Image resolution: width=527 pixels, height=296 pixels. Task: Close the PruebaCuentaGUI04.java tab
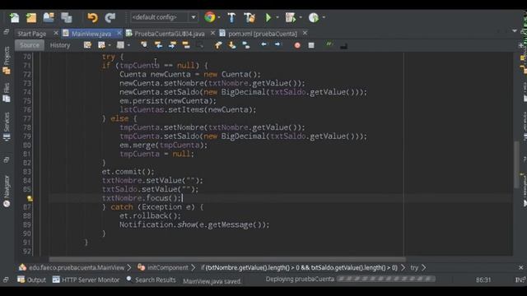click(212, 33)
